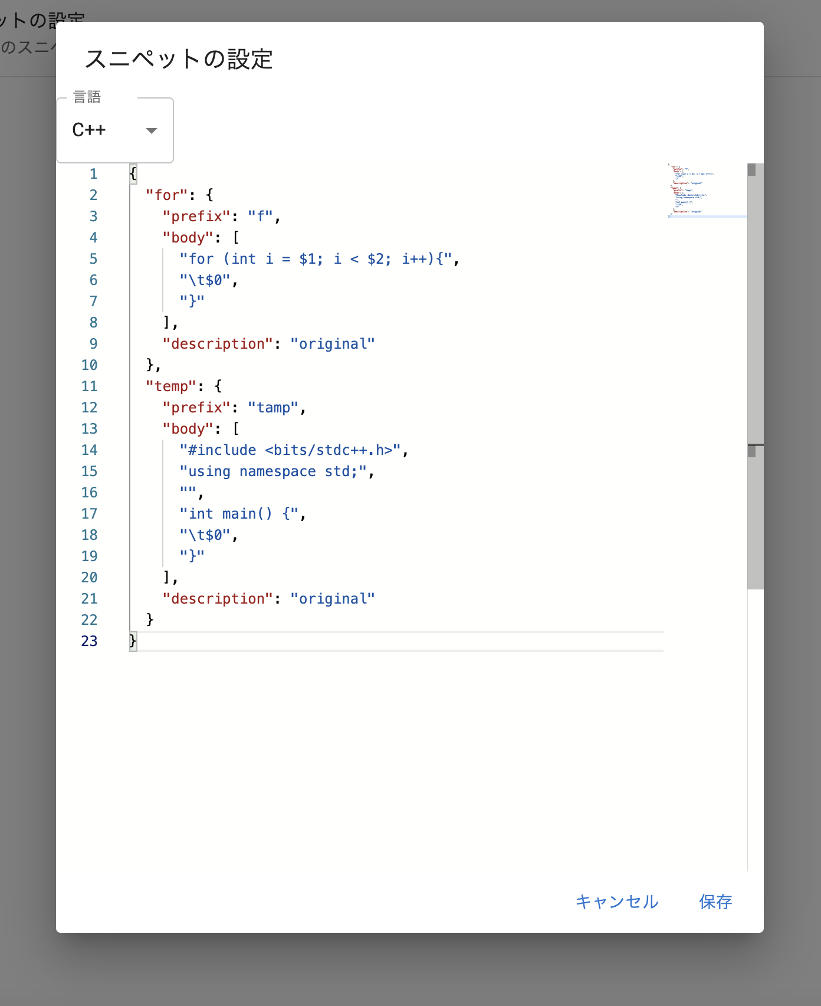Image resolution: width=821 pixels, height=1006 pixels.
Task: Click line number 11 in gutter
Action: coord(89,386)
